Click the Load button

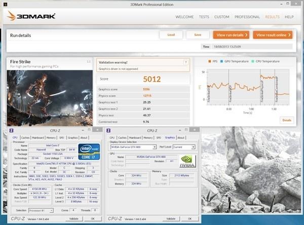tap(171, 35)
